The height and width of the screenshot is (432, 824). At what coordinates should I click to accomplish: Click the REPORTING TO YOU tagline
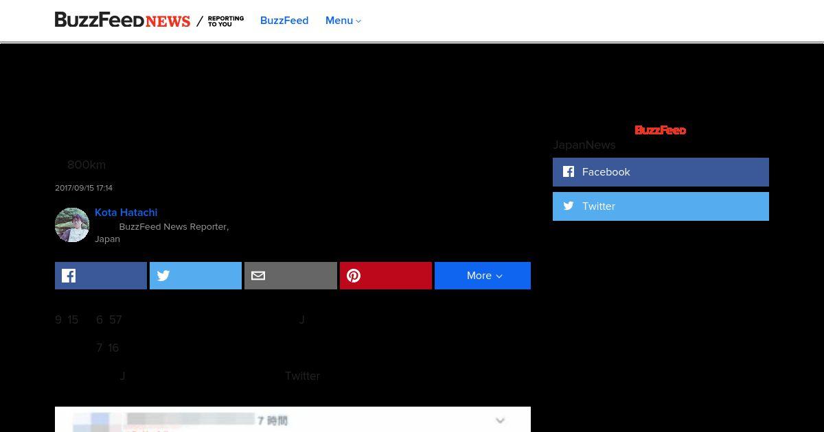(x=226, y=21)
